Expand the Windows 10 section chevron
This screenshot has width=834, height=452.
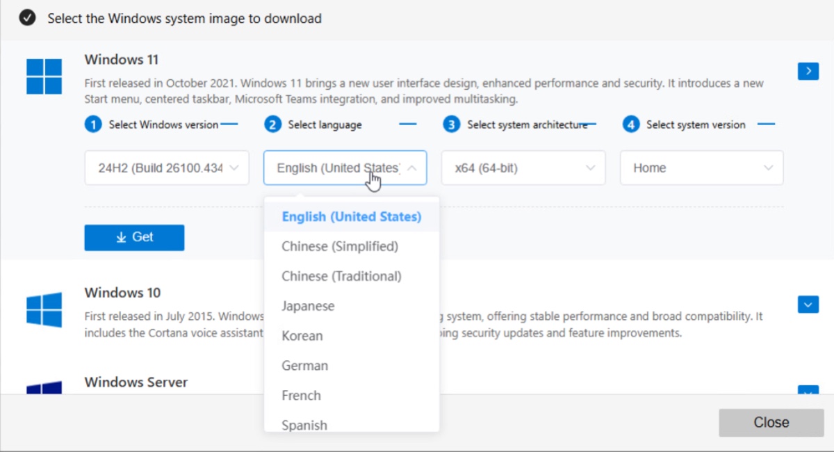point(808,304)
